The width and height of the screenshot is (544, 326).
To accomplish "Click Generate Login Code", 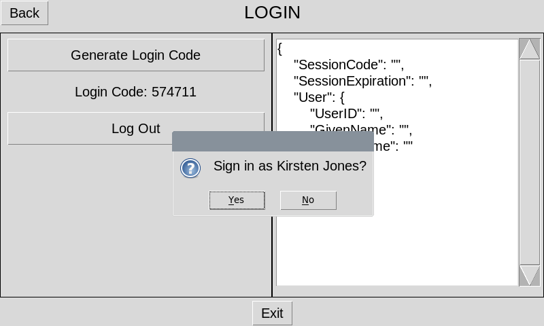I will pyautogui.click(x=136, y=55).
